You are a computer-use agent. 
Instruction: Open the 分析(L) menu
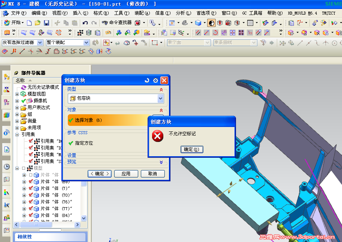point(184,13)
